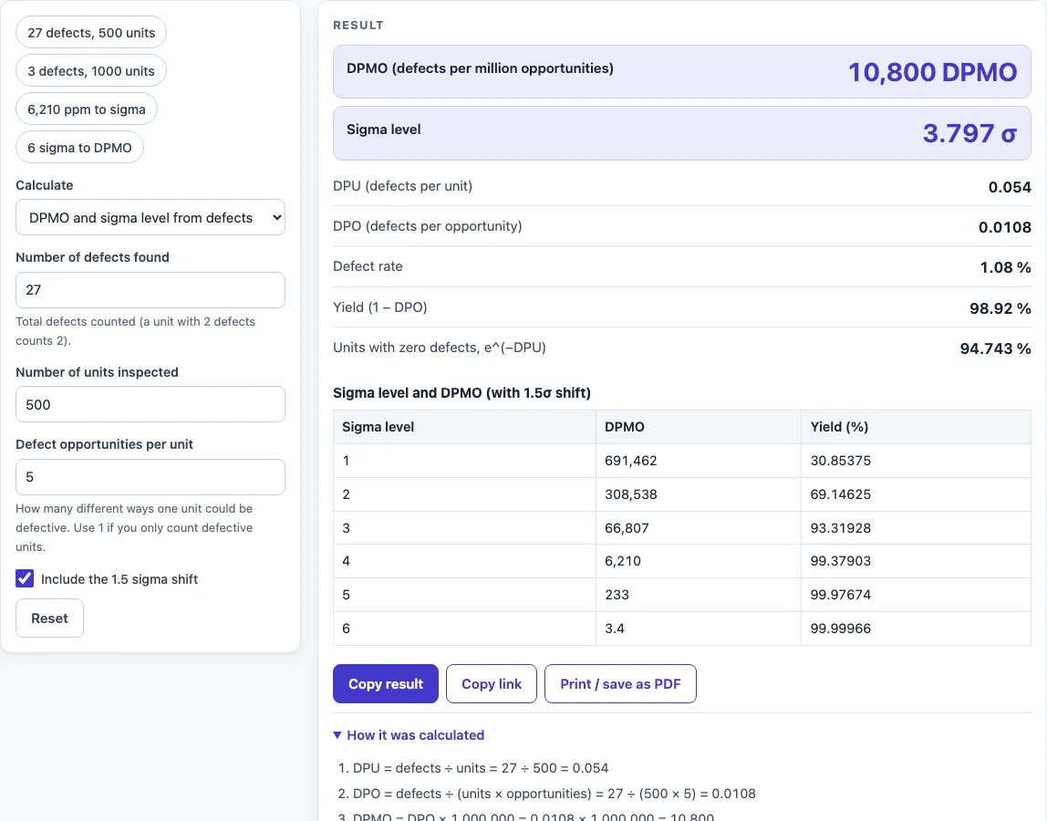The image size is (1047, 821).
Task: Click the zero-defect units value 94.743 %
Action: tap(996, 348)
